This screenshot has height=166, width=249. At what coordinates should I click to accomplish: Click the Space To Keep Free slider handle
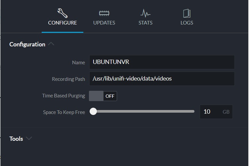tap(93, 111)
